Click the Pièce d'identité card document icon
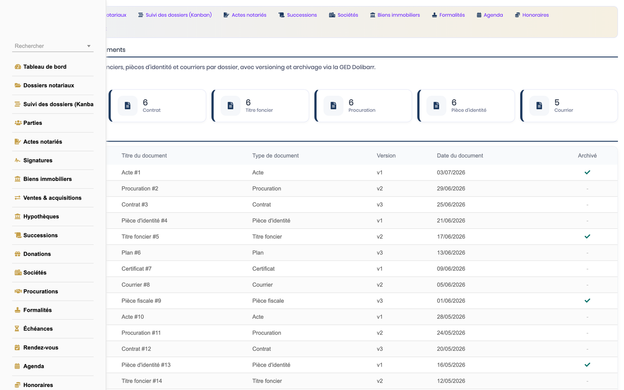Image resolution: width=624 pixels, height=390 pixels. [x=436, y=106]
